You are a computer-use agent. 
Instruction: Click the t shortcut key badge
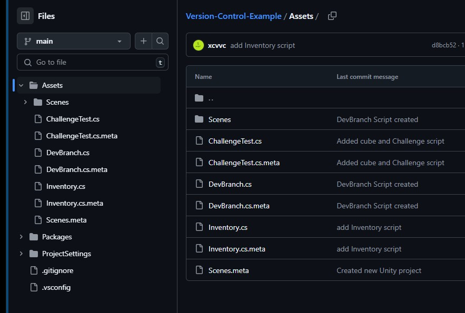click(160, 63)
